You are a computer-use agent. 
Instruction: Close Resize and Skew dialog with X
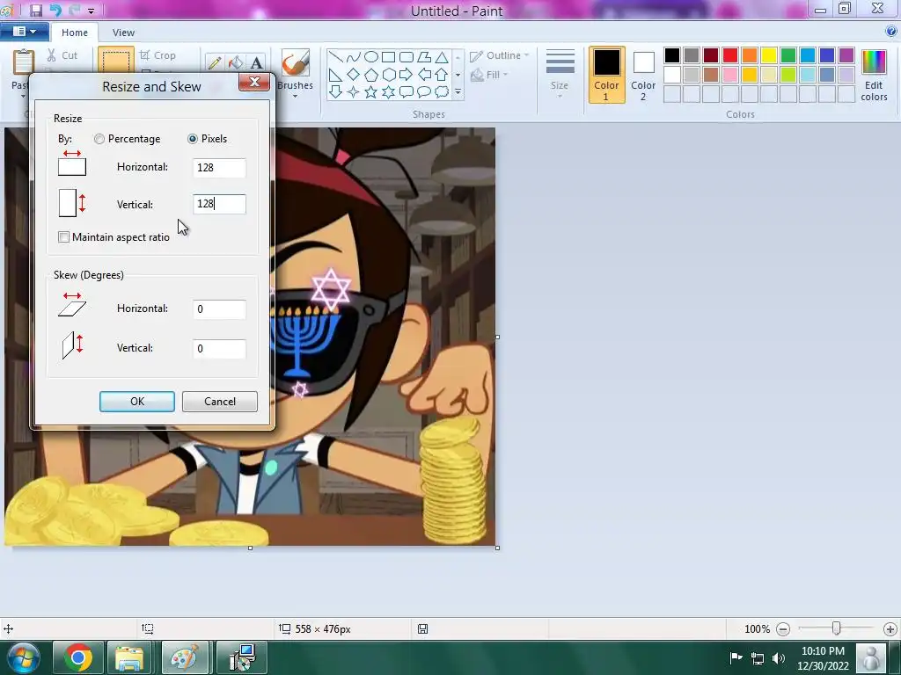(x=254, y=82)
